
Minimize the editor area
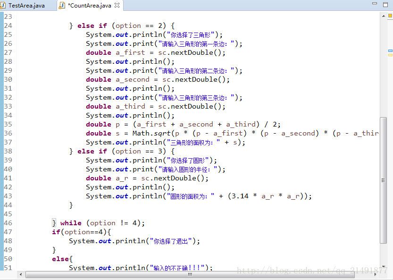(375, 3)
